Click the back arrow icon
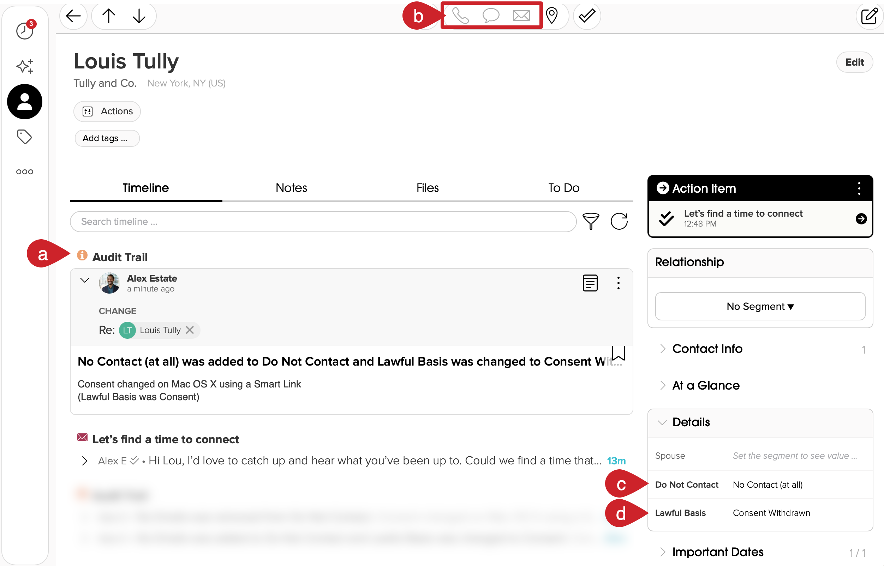This screenshot has width=884, height=566. coord(73,16)
